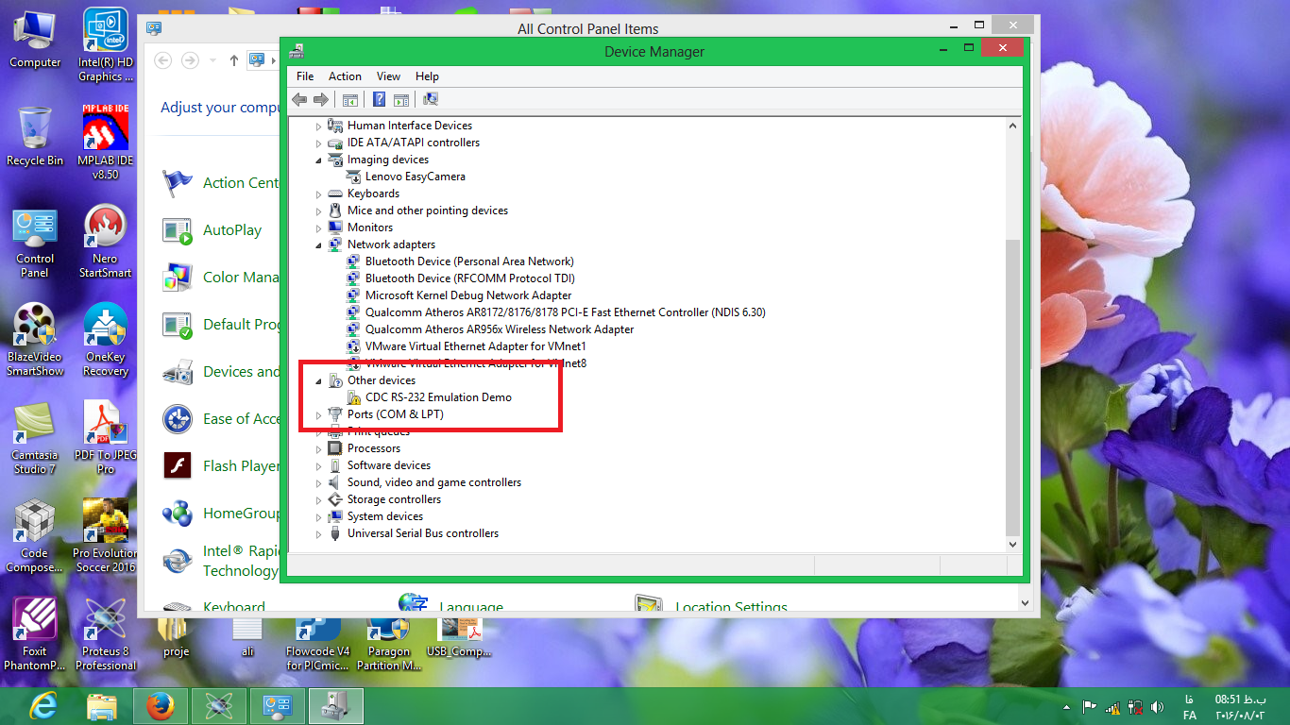Open the File menu in Device Manager
This screenshot has height=725, width=1290.
coord(305,76)
